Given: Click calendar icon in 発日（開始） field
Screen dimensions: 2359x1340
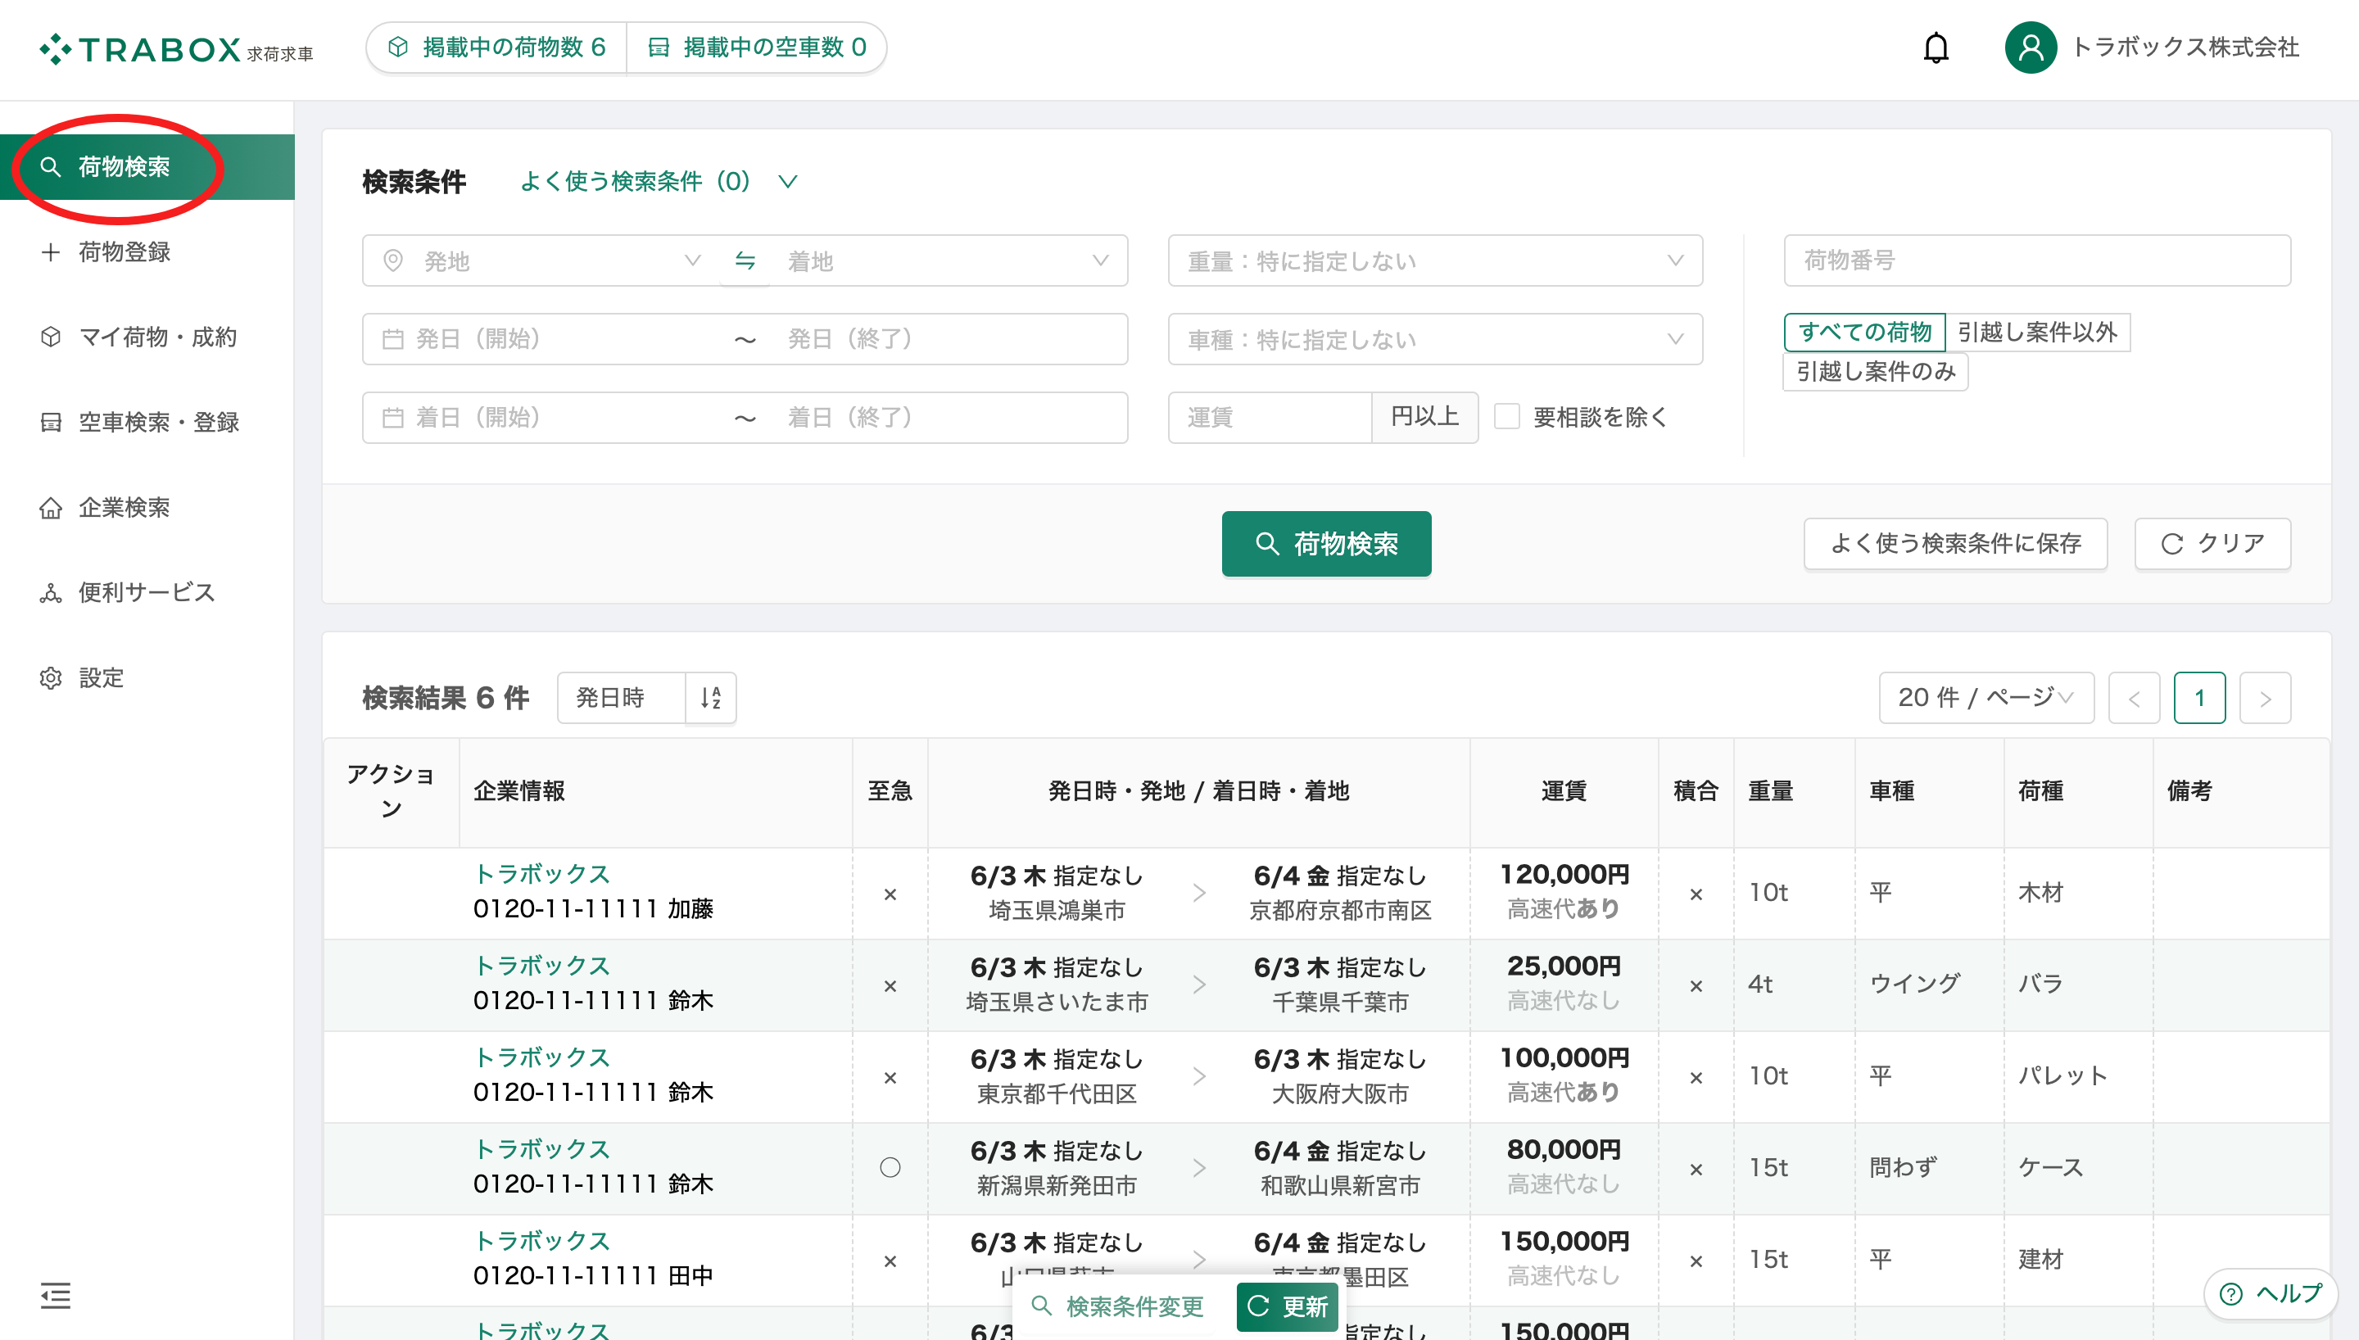Looking at the screenshot, I should 393,340.
